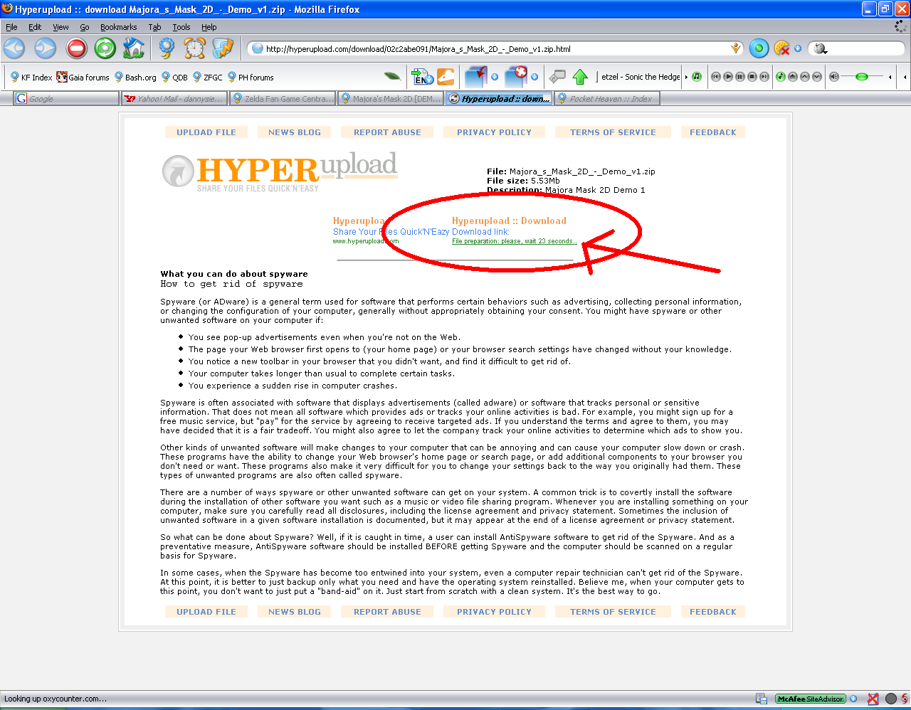Open the cookie icon's dropdown arrow
911x710 pixels.
point(798,48)
